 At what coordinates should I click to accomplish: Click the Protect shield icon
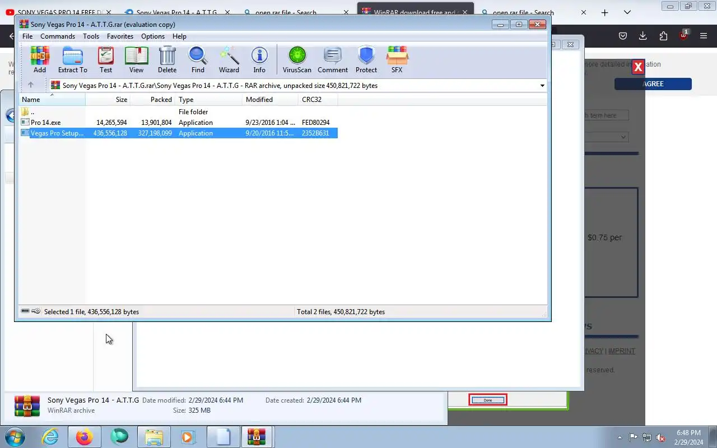pyautogui.click(x=366, y=60)
